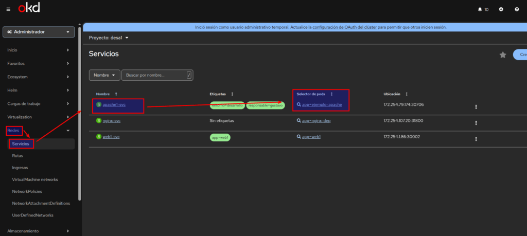Open kebab menu for apache1-svc row

476,107
